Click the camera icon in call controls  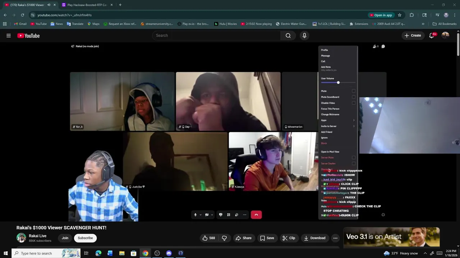tap(207, 215)
